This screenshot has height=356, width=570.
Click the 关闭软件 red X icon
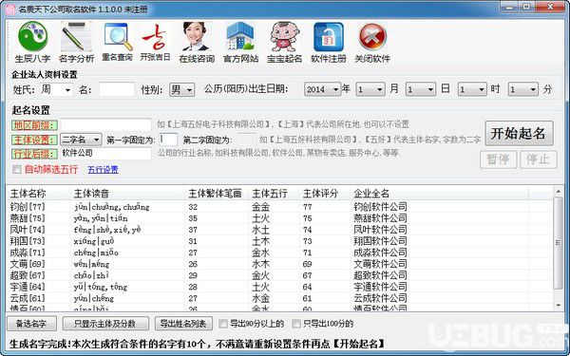pos(372,42)
